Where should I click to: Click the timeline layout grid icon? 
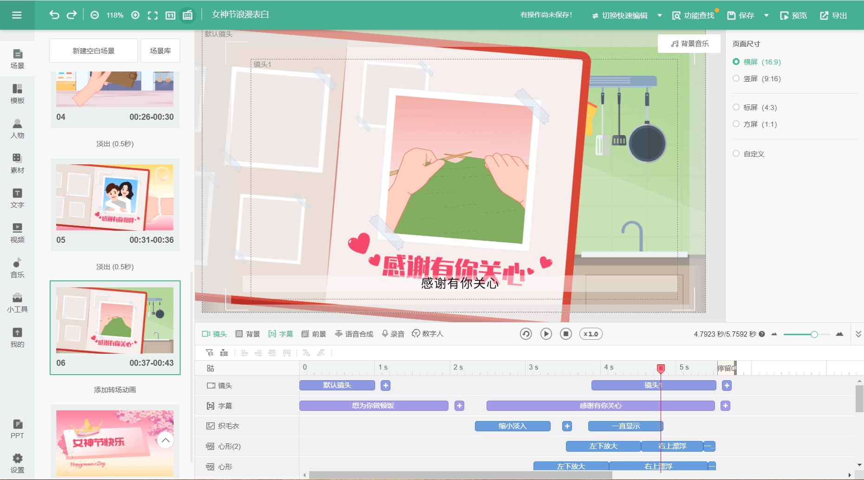point(210,368)
